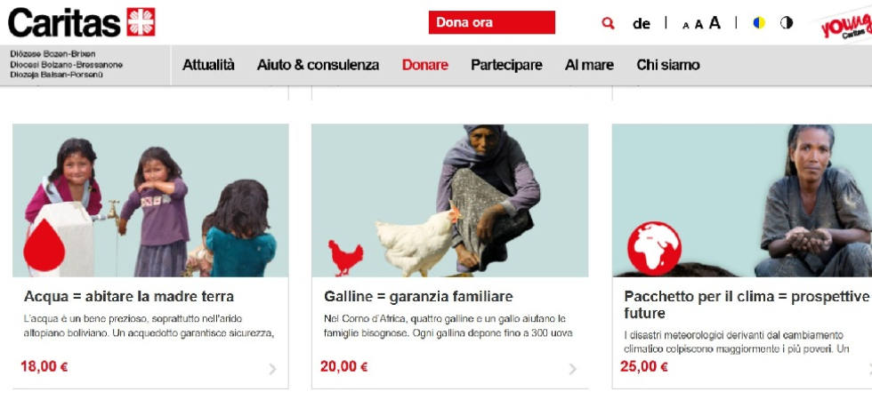Open the search magnifier icon
The image size is (872, 400).
click(609, 23)
